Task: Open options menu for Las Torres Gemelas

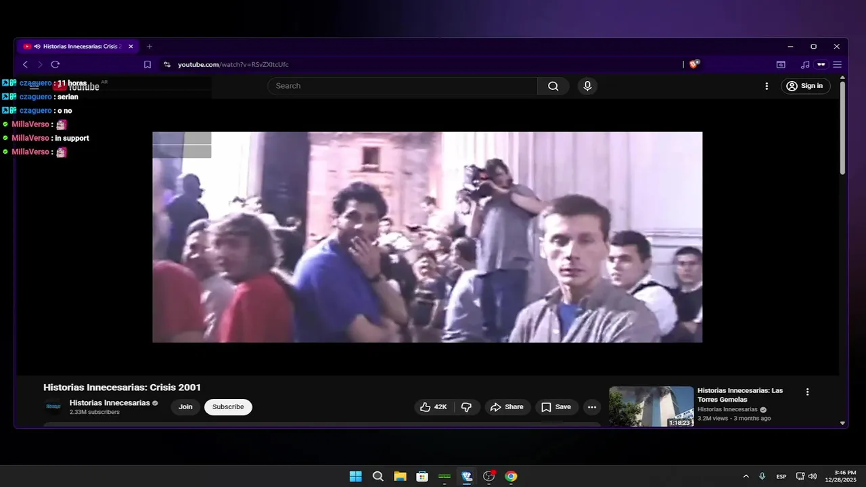Action: click(x=807, y=392)
